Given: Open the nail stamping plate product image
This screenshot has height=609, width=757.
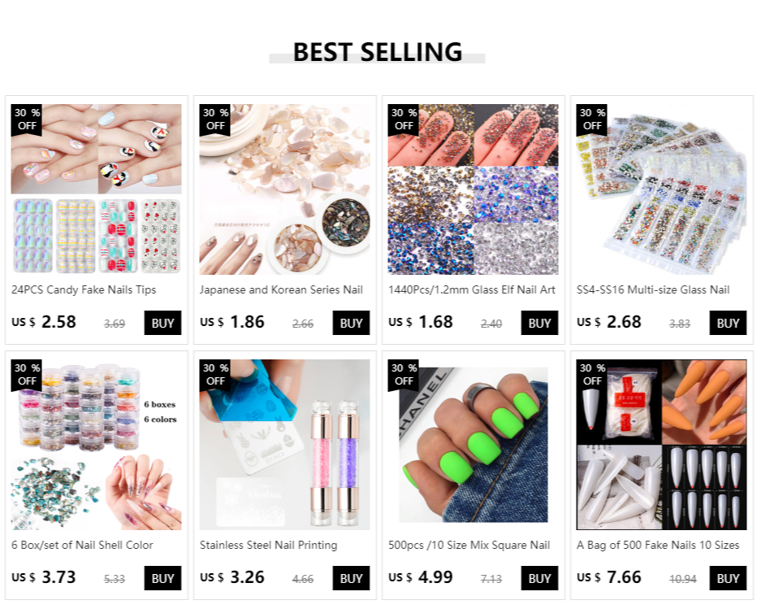Looking at the screenshot, I should point(285,445).
